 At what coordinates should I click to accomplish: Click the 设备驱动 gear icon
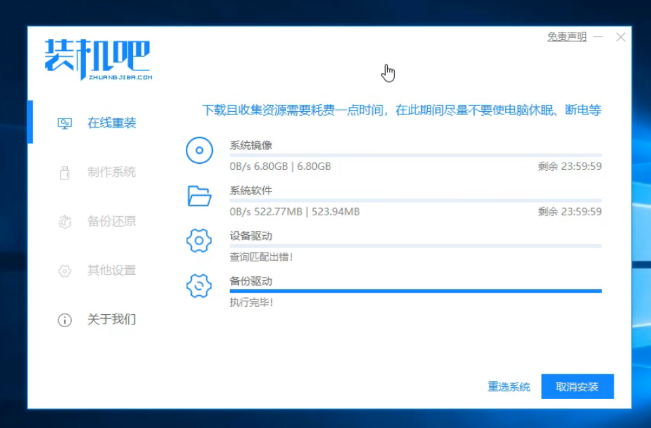pos(199,240)
